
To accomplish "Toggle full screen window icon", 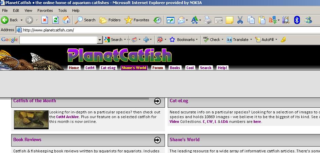I will tap(170, 20).
